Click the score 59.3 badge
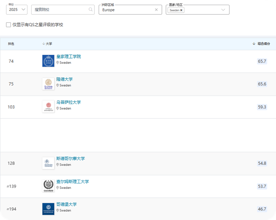276x220 pixels. (262, 107)
